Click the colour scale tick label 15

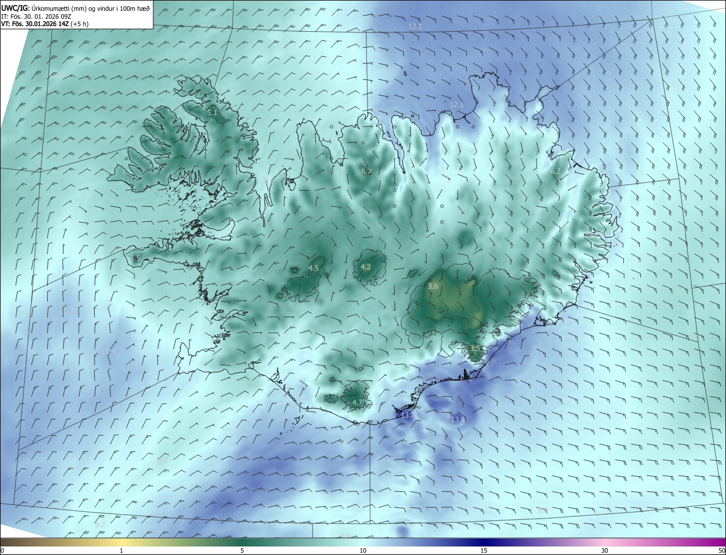(484, 550)
